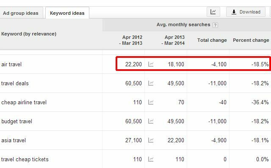
Task: Show the trend chart for travel cheap tickets
Action: coord(151,159)
